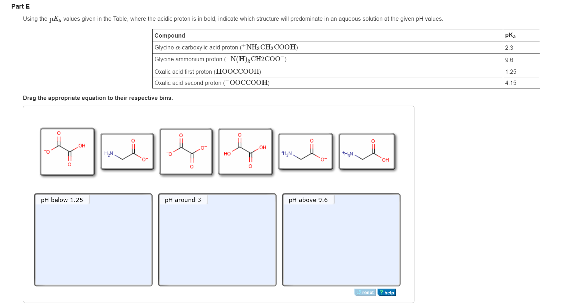The height and width of the screenshot is (303, 586).
Task: Click the 'Drag the appropriate equation' instruction text
Action: [x=98, y=98]
